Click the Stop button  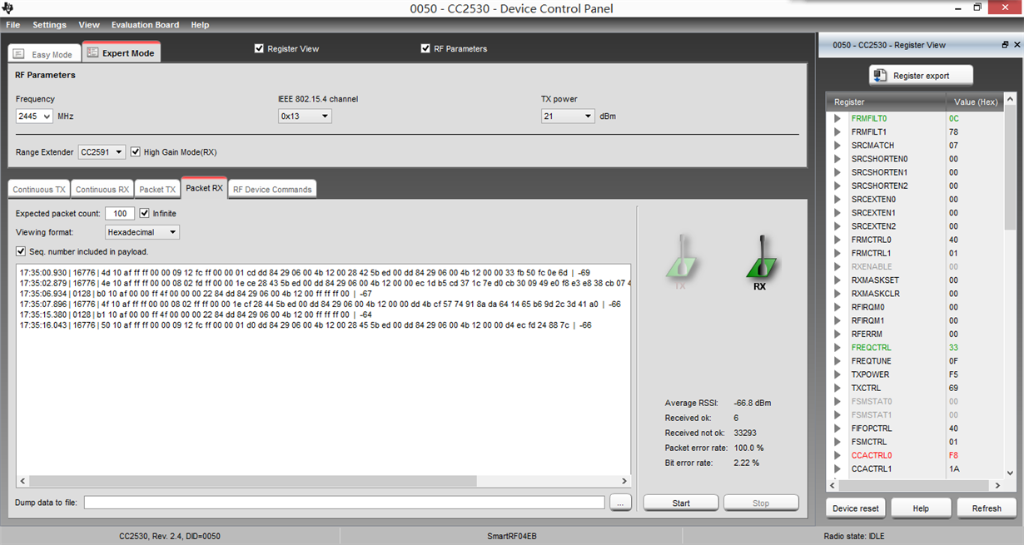click(x=761, y=503)
